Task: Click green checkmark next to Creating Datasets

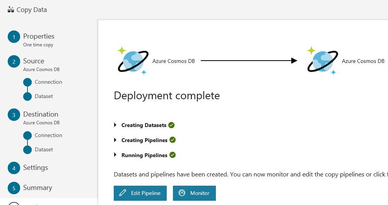Action: click(171, 125)
